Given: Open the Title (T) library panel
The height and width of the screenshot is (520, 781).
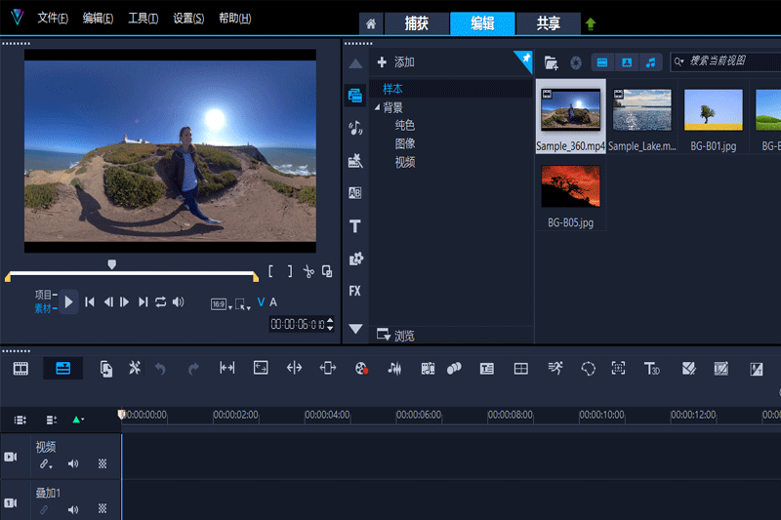Looking at the screenshot, I should point(355,226).
